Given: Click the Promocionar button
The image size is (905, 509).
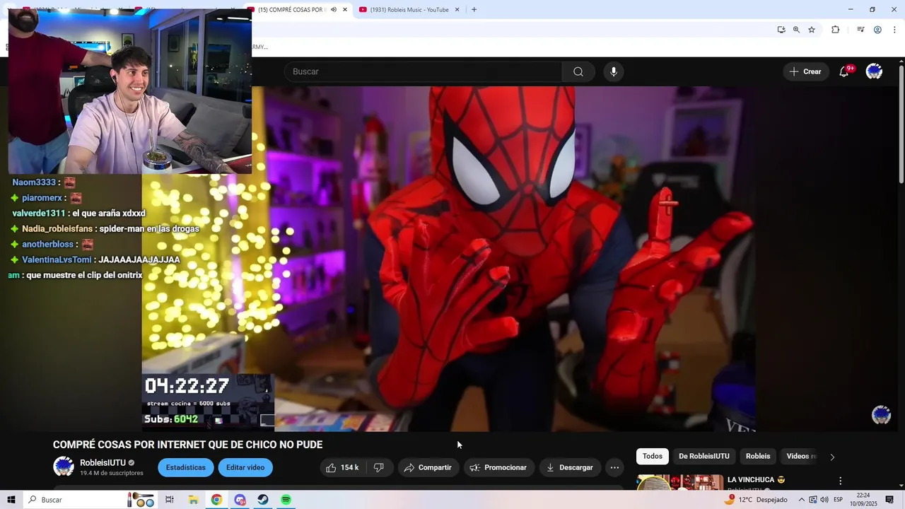Looking at the screenshot, I should (498, 467).
